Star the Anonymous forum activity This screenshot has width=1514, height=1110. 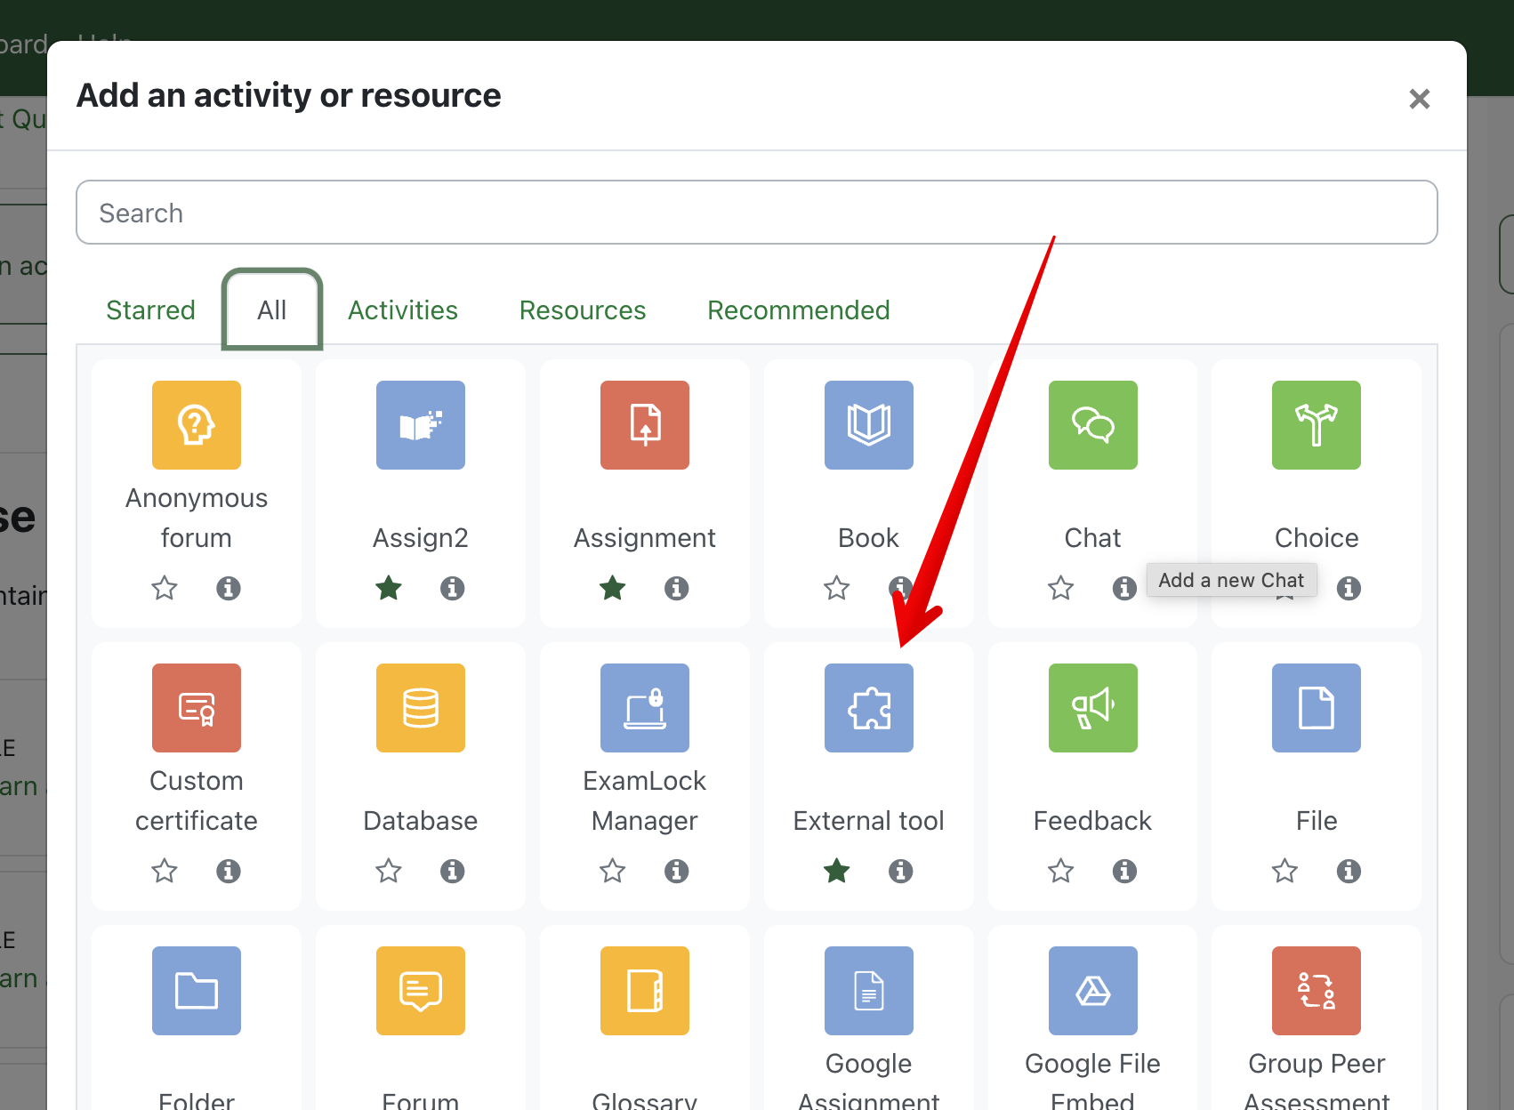[x=165, y=588]
